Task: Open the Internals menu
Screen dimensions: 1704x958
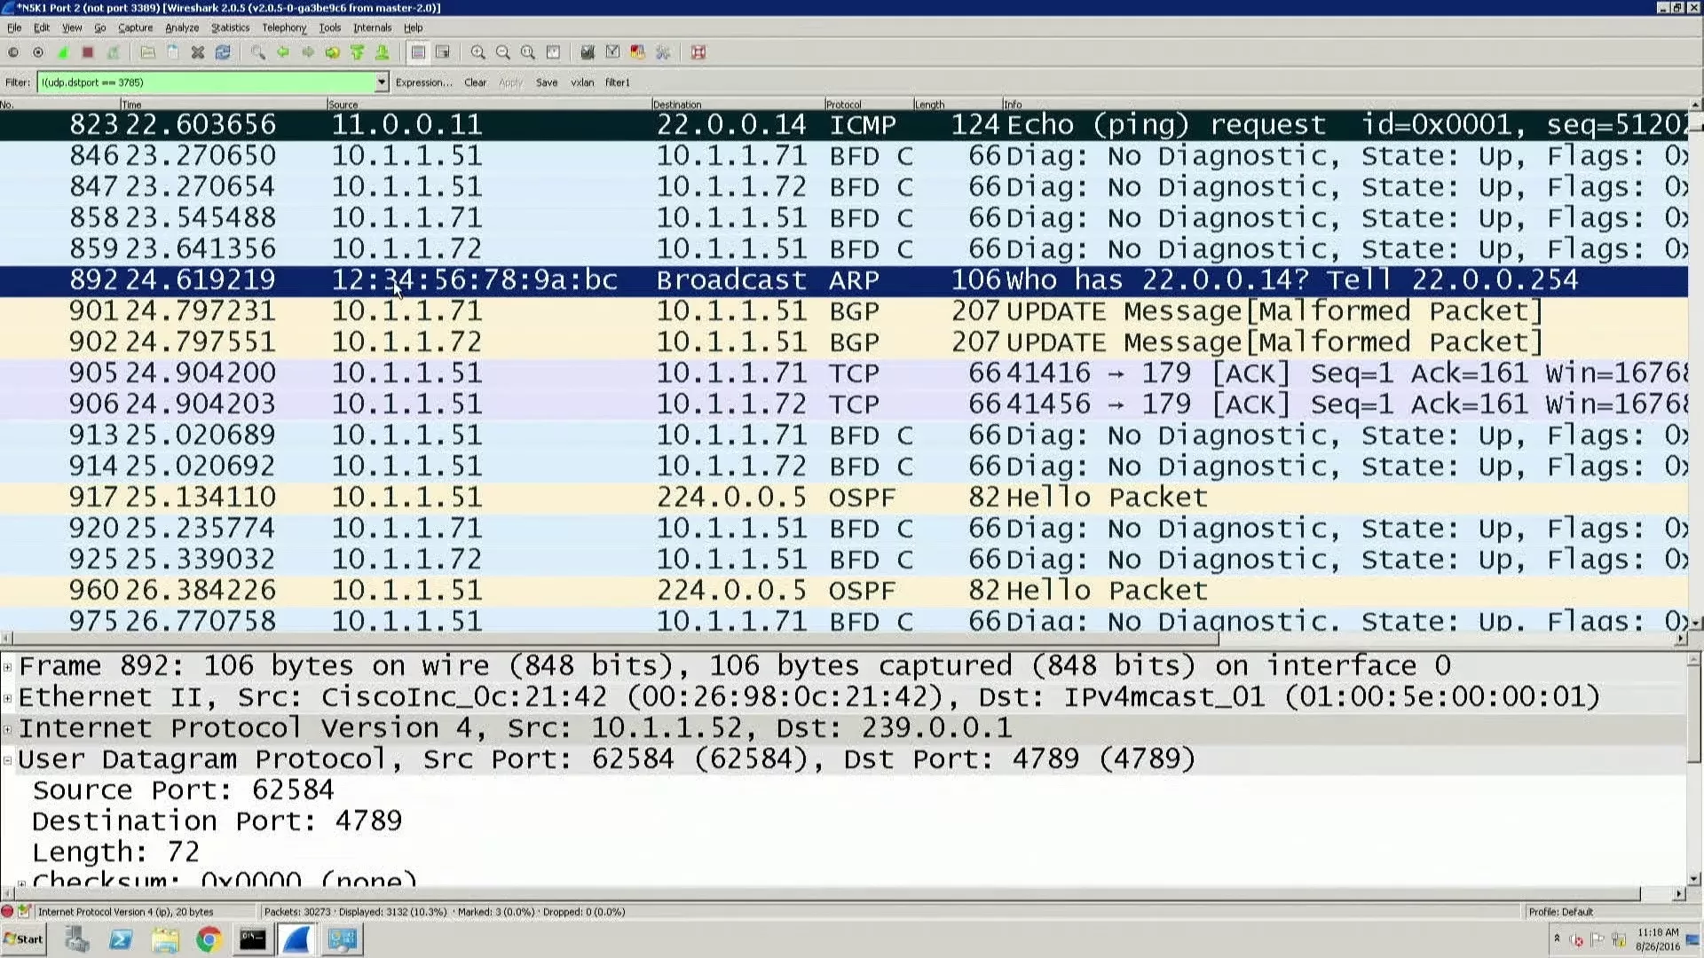Action: 372,27
